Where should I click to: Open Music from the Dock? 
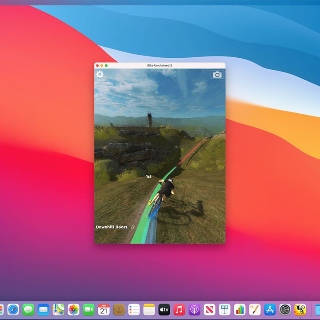[180, 310]
